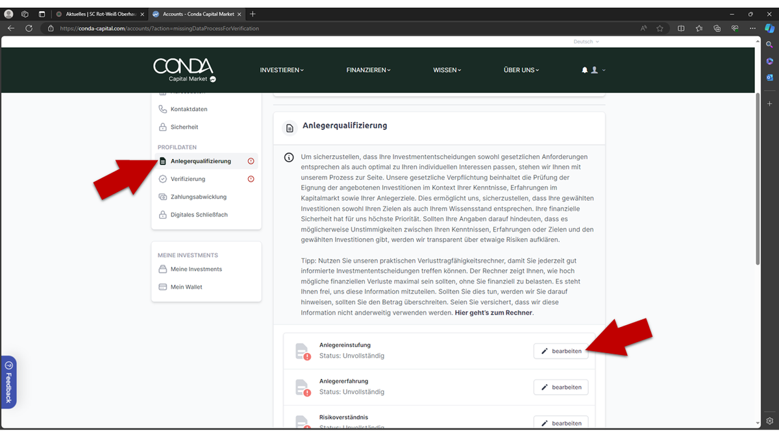Open the Copilot icon in browser toolbar
This screenshot has height=438, width=779.
tap(769, 29)
